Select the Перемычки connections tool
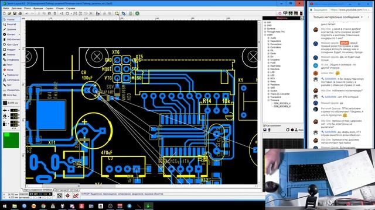 pyautogui.click(x=11, y=75)
